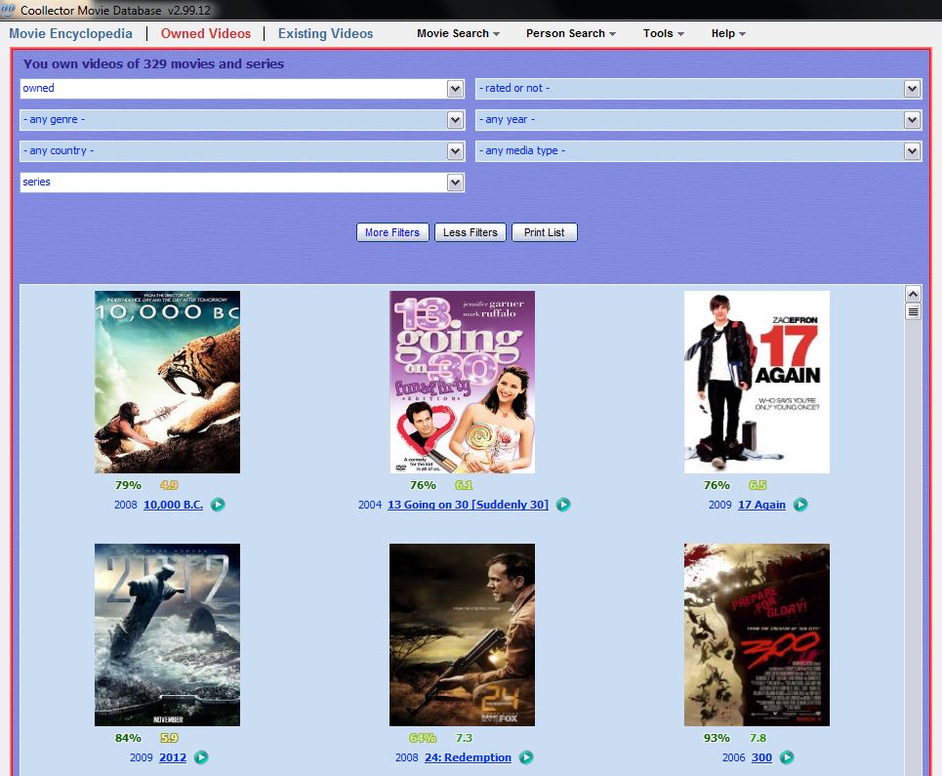Switch to the Existing Videos tab

click(325, 33)
